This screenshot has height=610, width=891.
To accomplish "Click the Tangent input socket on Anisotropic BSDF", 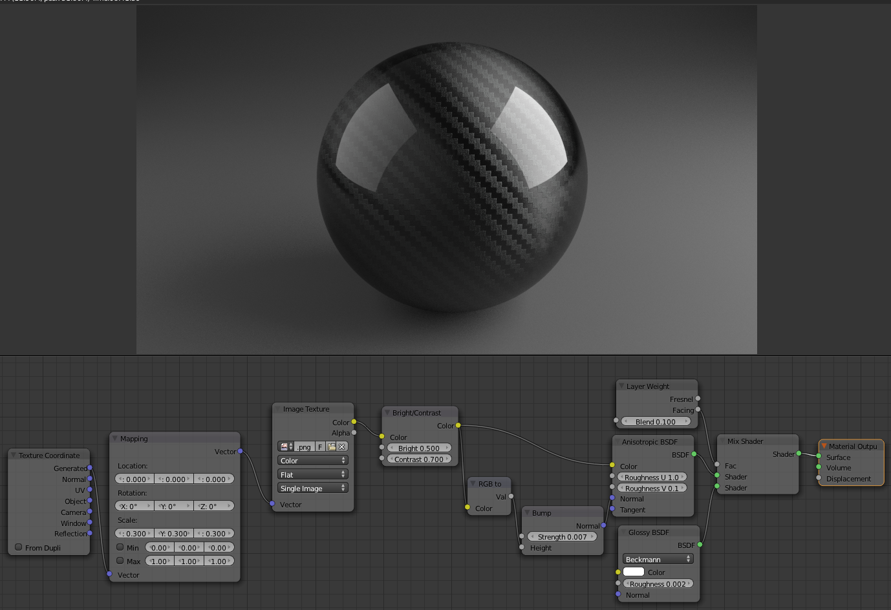I will (612, 509).
